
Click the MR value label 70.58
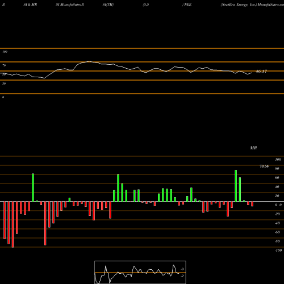[264, 166]
